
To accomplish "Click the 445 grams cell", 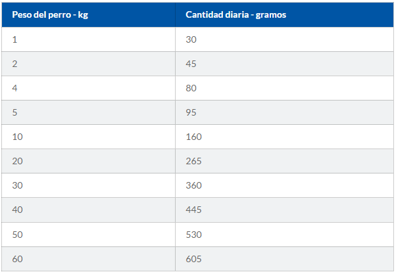I will (284, 210).
